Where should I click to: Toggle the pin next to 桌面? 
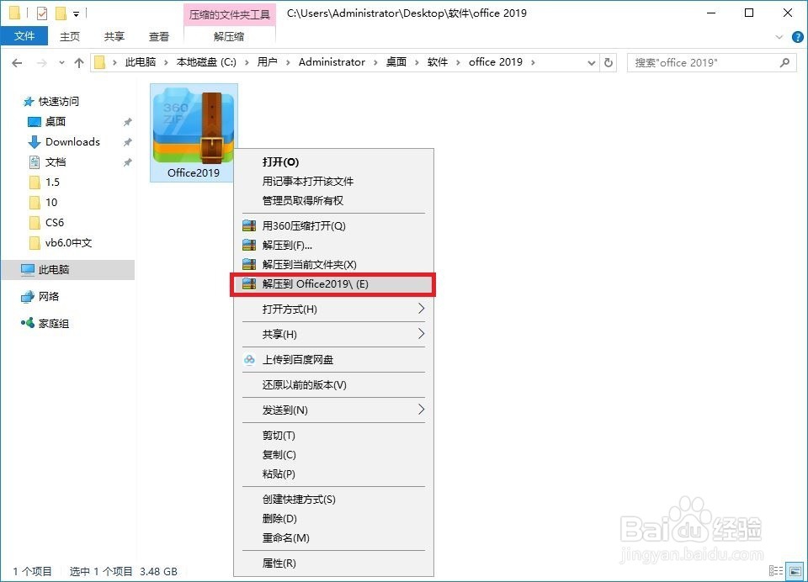[128, 121]
